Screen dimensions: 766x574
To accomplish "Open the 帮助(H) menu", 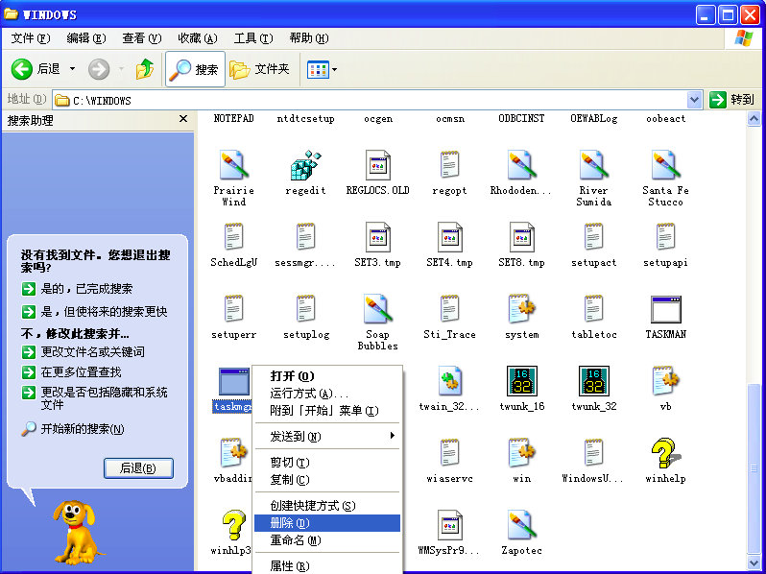I will pyautogui.click(x=309, y=38).
